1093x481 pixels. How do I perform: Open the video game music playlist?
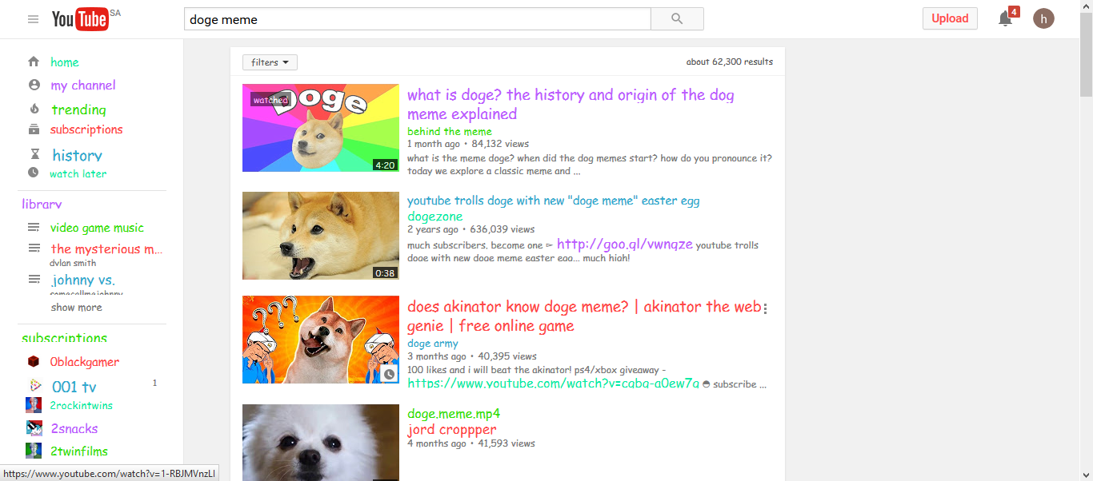tap(97, 228)
